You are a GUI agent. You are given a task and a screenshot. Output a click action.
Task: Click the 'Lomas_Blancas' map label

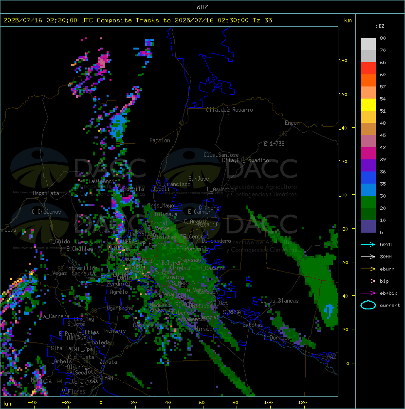click(x=279, y=301)
